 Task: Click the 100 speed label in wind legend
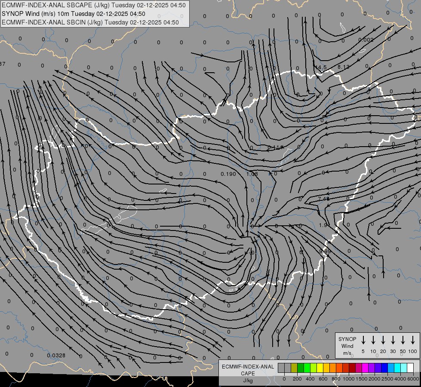[413, 351]
